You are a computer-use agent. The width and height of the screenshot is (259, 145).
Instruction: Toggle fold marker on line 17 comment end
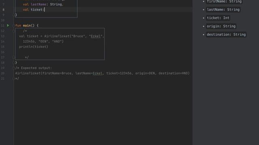pos(14,57)
